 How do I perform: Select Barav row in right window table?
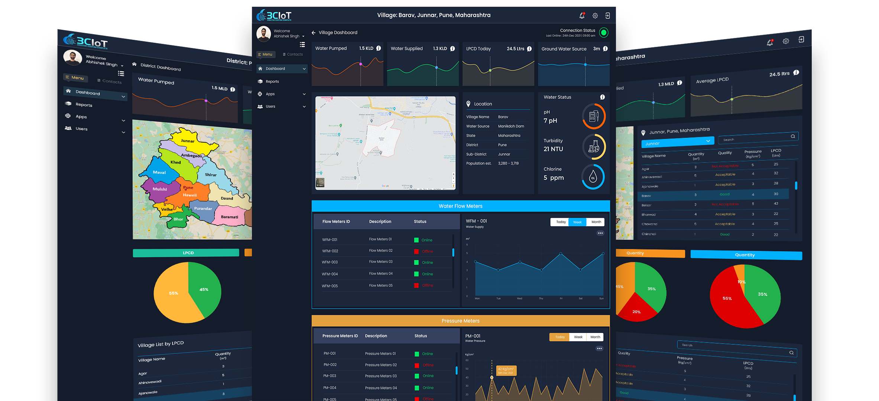[x=713, y=194]
